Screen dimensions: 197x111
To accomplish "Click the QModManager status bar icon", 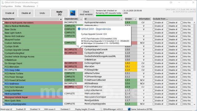I will [x=101, y=109].
